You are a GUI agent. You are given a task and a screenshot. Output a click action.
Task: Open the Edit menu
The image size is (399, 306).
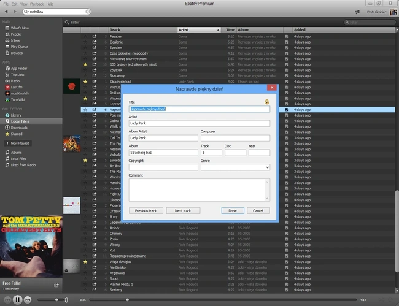pyautogui.click(x=15, y=4)
